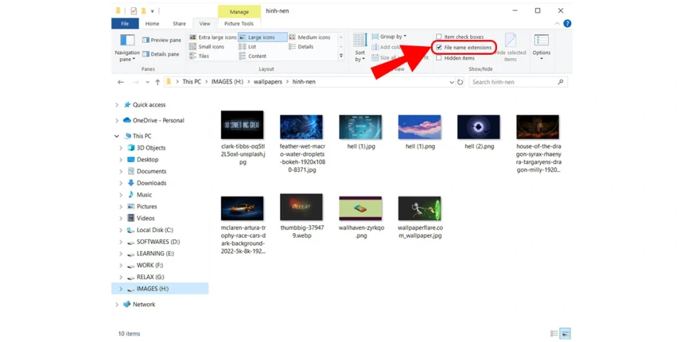The image size is (684, 342).
Task: Show Hidden items checkbox
Action: (x=439, y=58)
